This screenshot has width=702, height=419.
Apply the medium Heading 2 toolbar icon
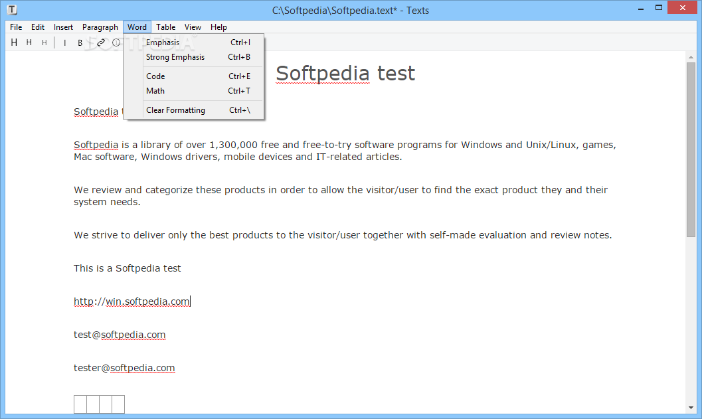[x=29, y=42]
